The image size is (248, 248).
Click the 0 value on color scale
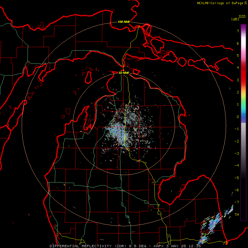coord(238,117)
